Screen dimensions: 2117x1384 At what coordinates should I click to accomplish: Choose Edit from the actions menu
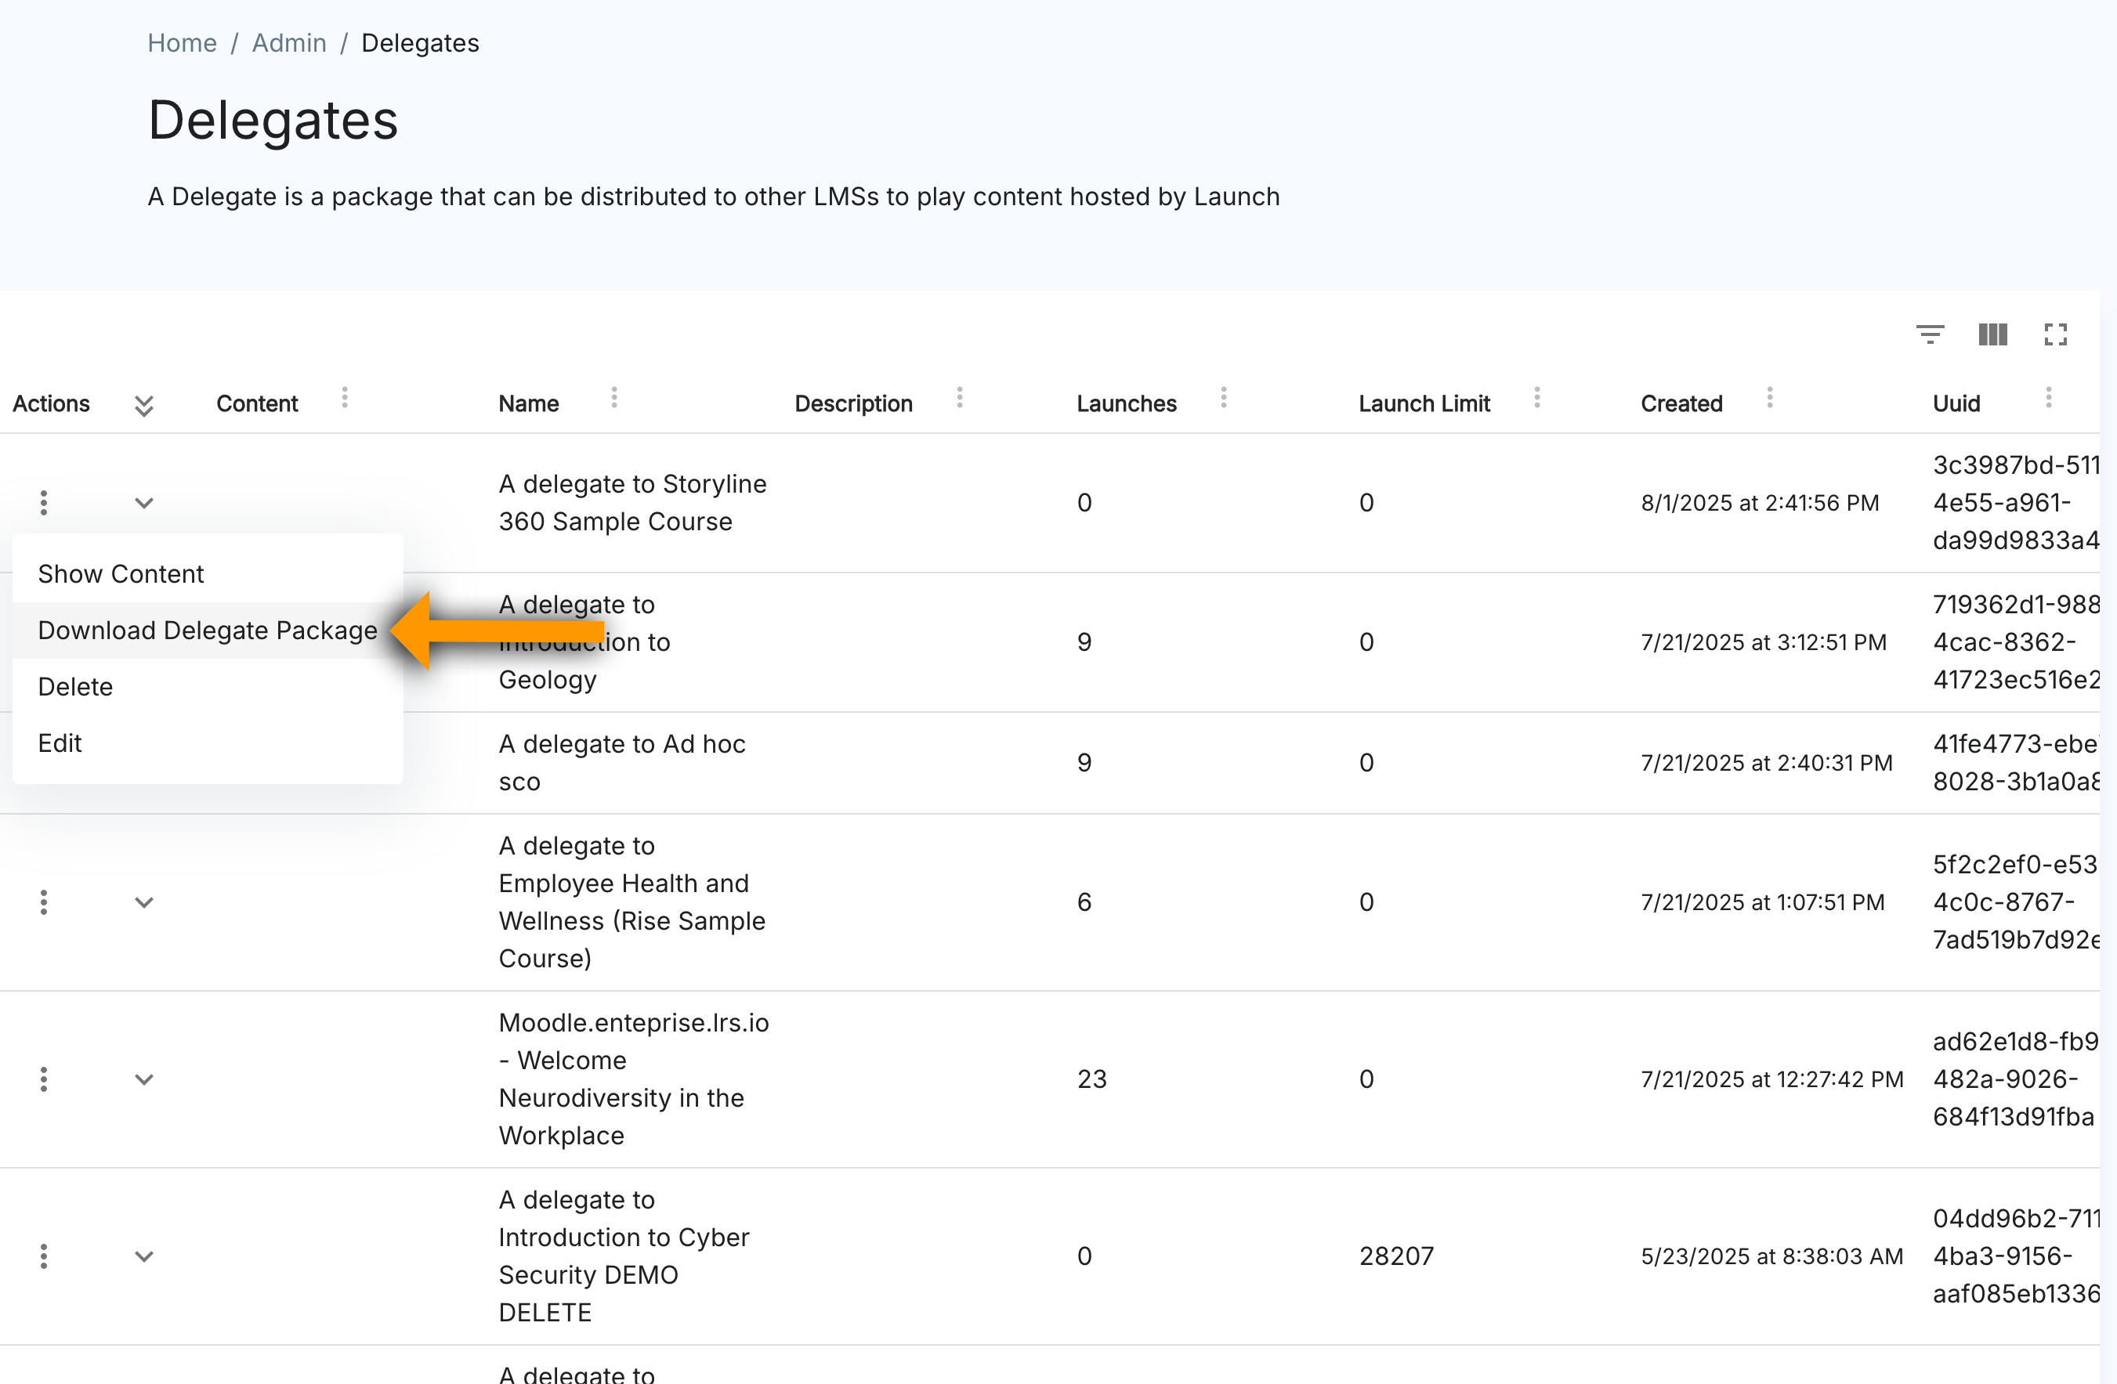[60, 743]
